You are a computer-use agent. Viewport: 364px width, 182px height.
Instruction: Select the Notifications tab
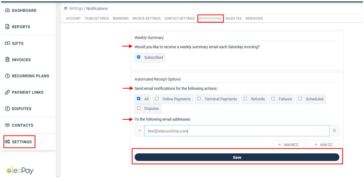pos(210,18)
